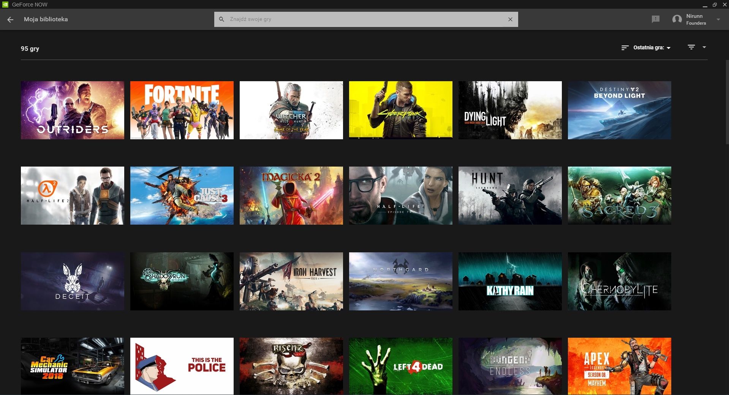The image size is (729, 395).
Task: Click the "95 gry" count label
Action: (x=30, y=49)
